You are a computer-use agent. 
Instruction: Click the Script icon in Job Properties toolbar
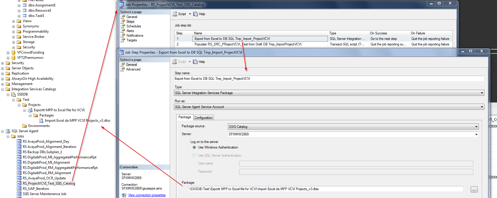click(x=175, y=14)
